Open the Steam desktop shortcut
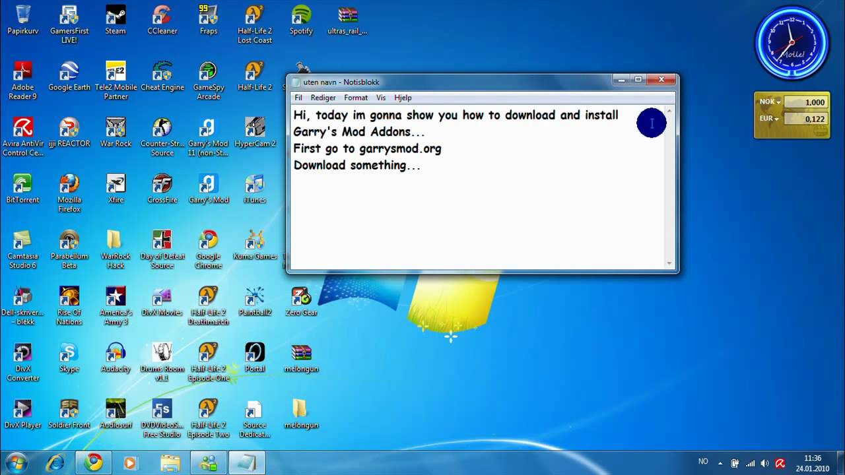The image size is (845, 475). pyautogui.click(x=116, y=20)
